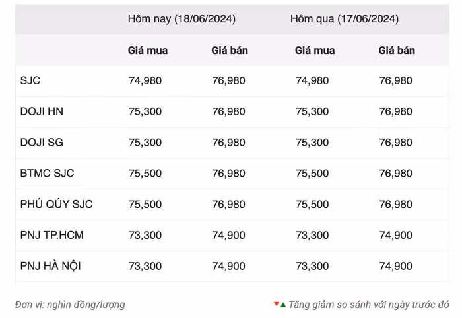Select yesterday's 'Giá mua' subheader
Screen dimensions: 462x318
[x=315, y=50]
